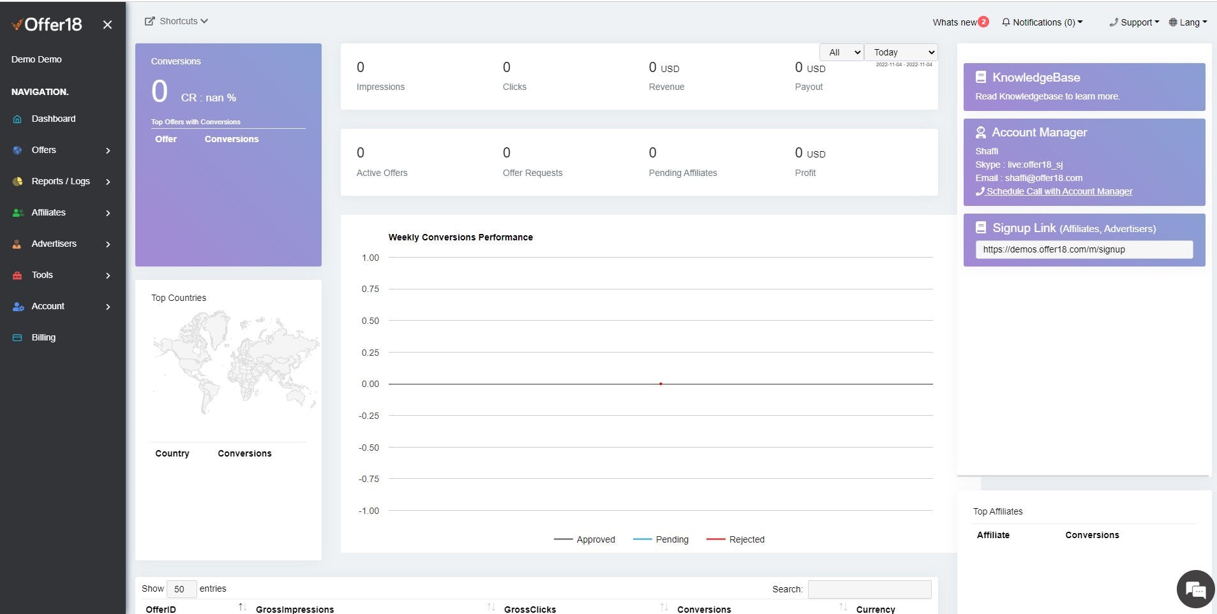
Task: Click the Reports / Logs pie chart icon
Action: click(17, 182)
